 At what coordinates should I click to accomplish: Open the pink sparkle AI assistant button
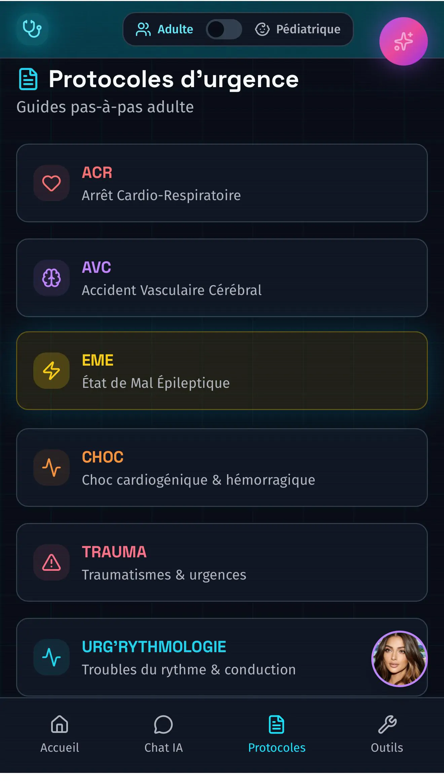point(403,41)
